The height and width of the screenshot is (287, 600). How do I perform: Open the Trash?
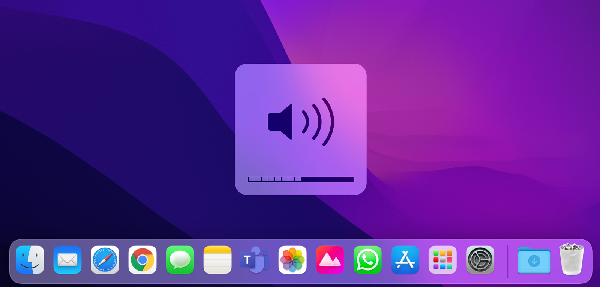(571, 259)
